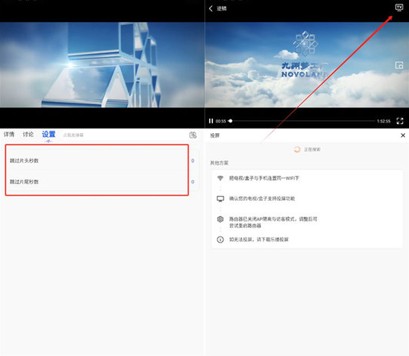
Task: Go back using the arrow beside 逆鳞
Action: click(211, 8)
